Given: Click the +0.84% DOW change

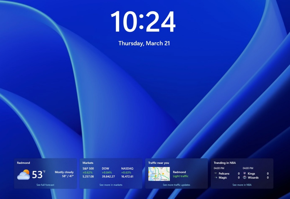Looking at the screenshot, I should tap(107, 173).
